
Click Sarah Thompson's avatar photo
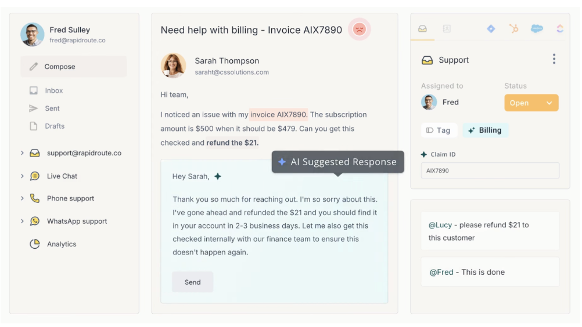pyautogui.click(x=173, y=66)
